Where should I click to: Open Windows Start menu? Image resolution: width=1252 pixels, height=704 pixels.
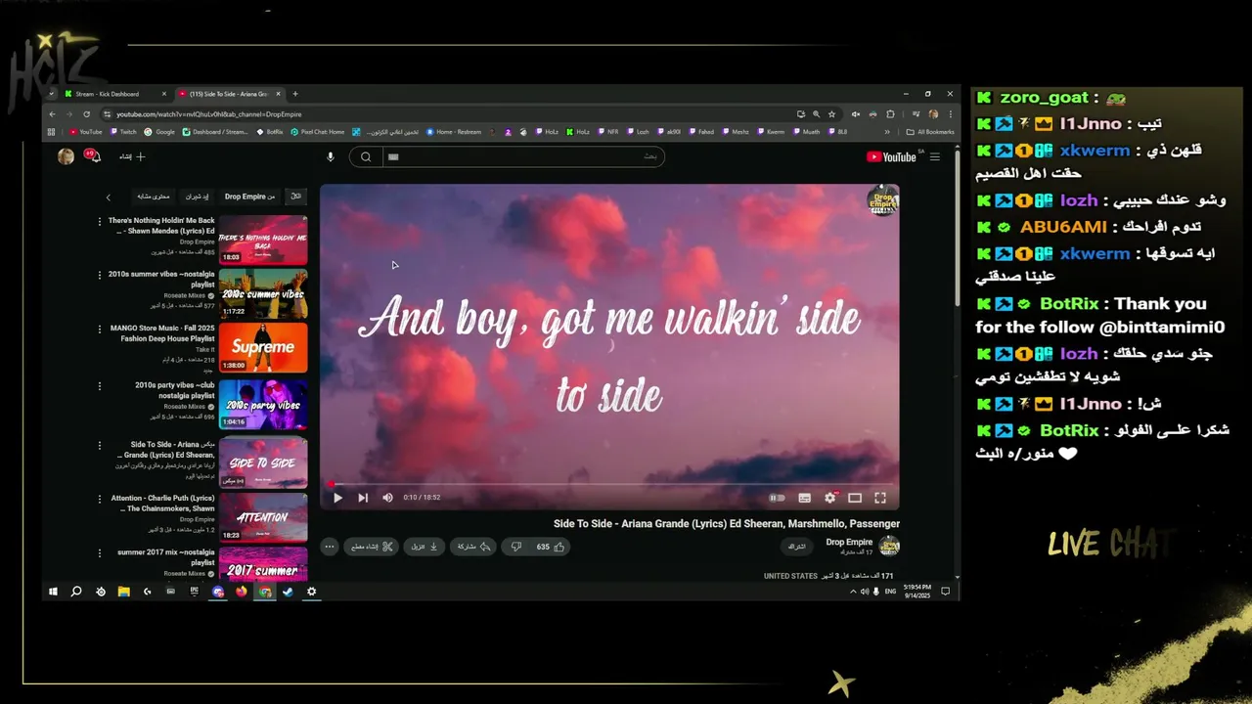coord(53,592)
